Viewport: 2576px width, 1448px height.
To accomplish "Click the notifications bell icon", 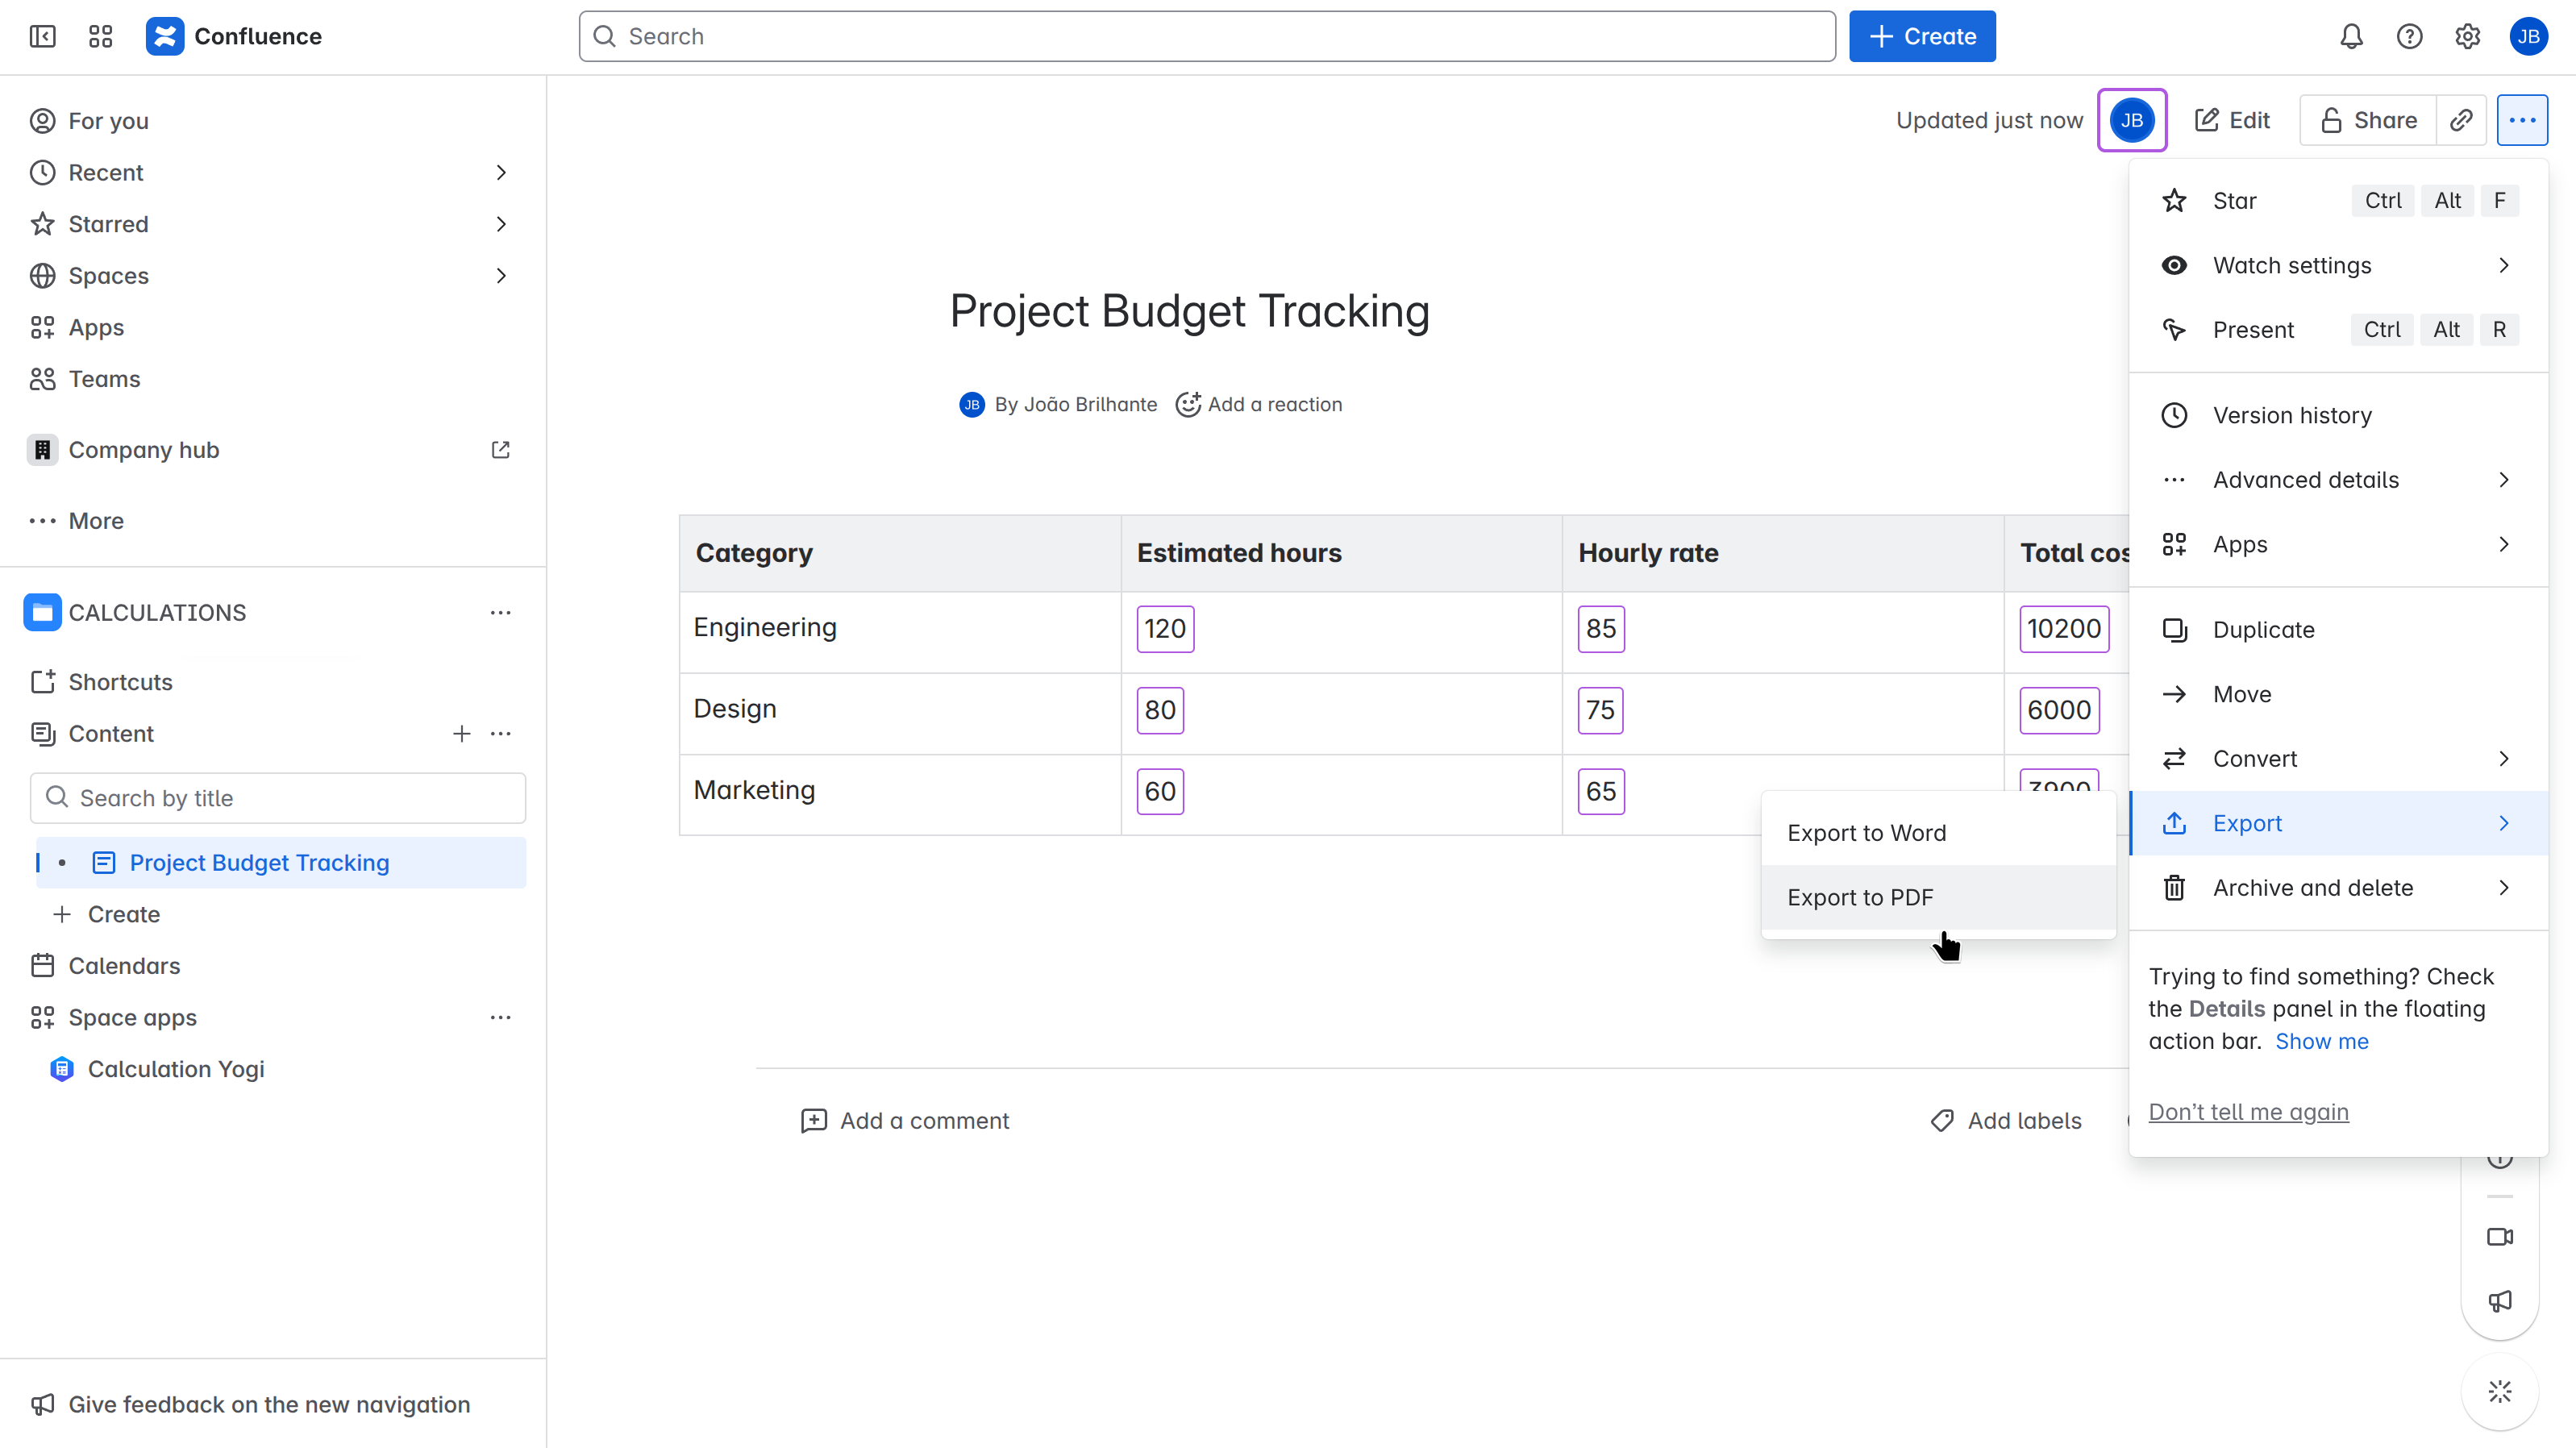I will click(2351, 37).
